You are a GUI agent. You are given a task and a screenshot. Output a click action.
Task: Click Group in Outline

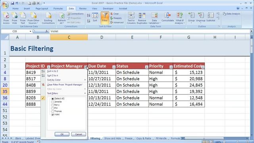pyautogui.click(x=191, y=17)
